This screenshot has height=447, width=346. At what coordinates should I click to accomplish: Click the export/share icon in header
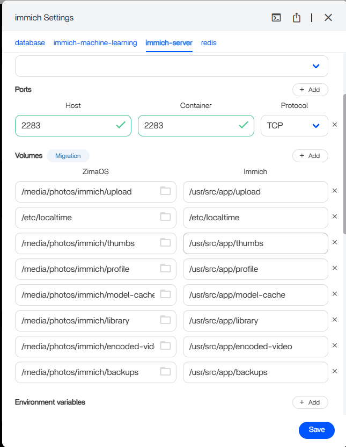[297, 18]
